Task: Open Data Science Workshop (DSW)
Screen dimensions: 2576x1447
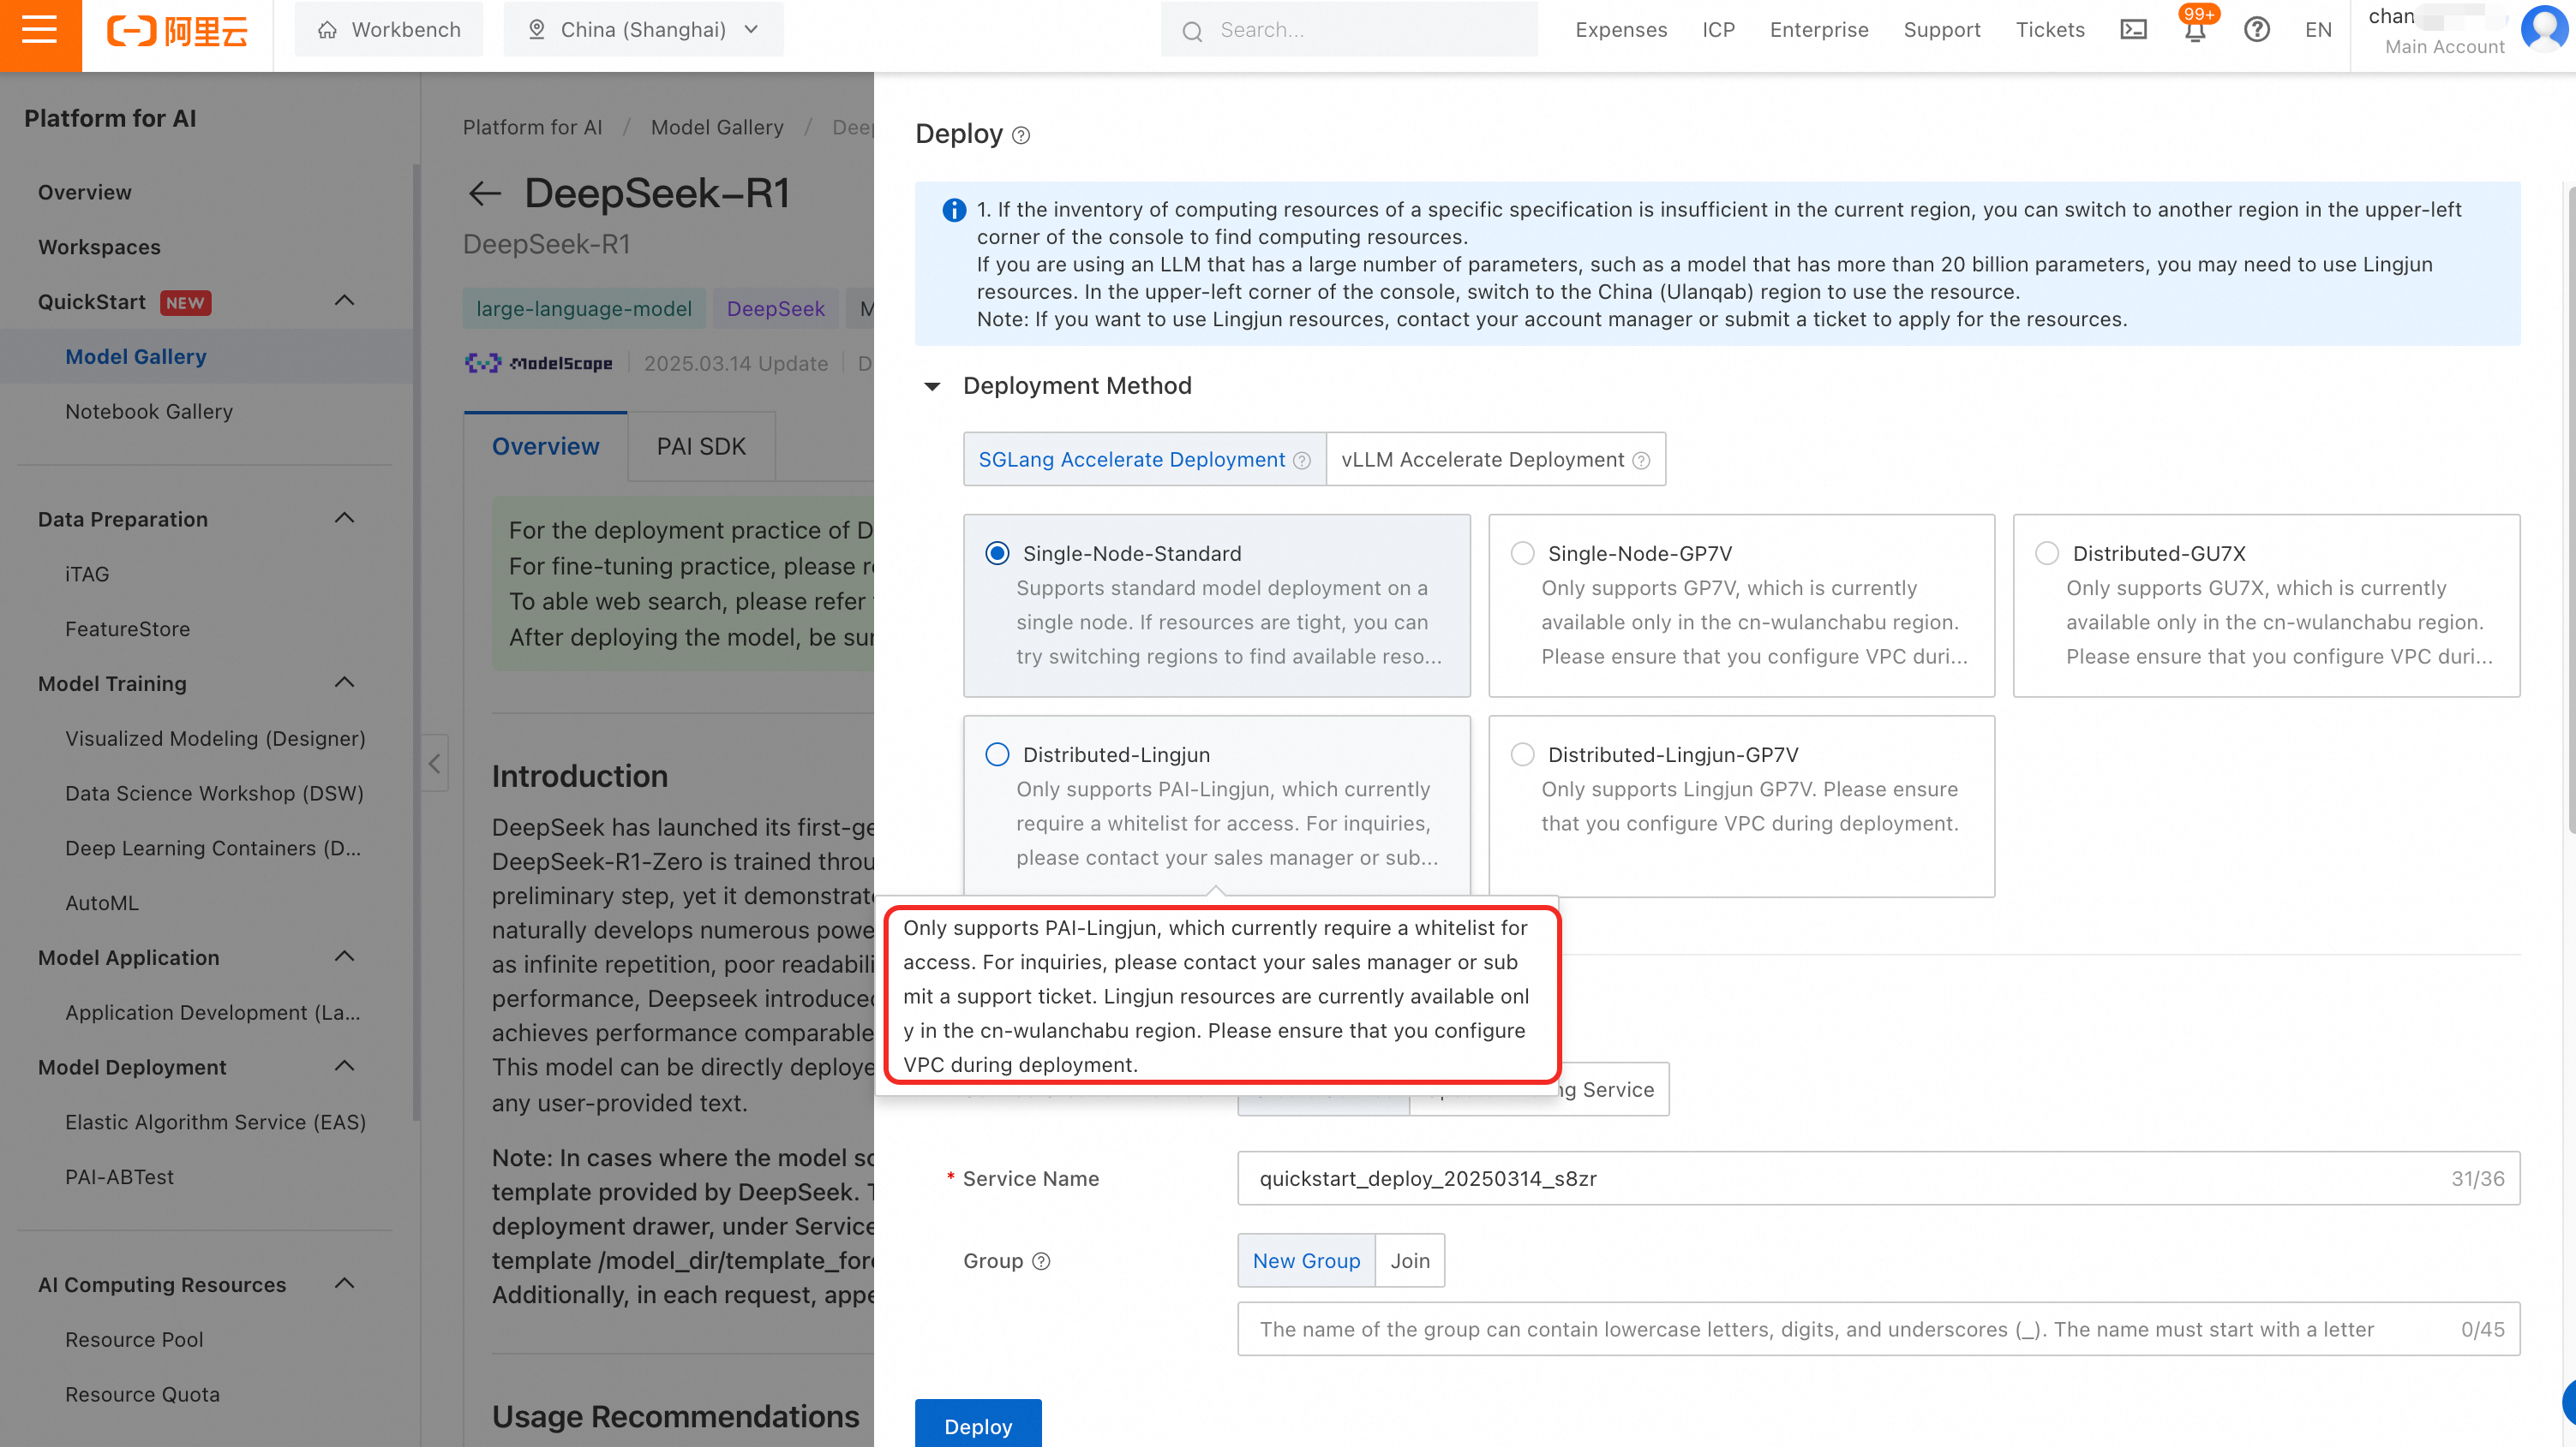Action: point(214,794)
